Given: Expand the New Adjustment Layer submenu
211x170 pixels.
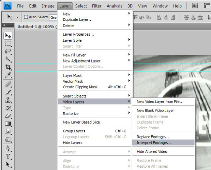Looking at the screenshot, I should tap(95, 61).
